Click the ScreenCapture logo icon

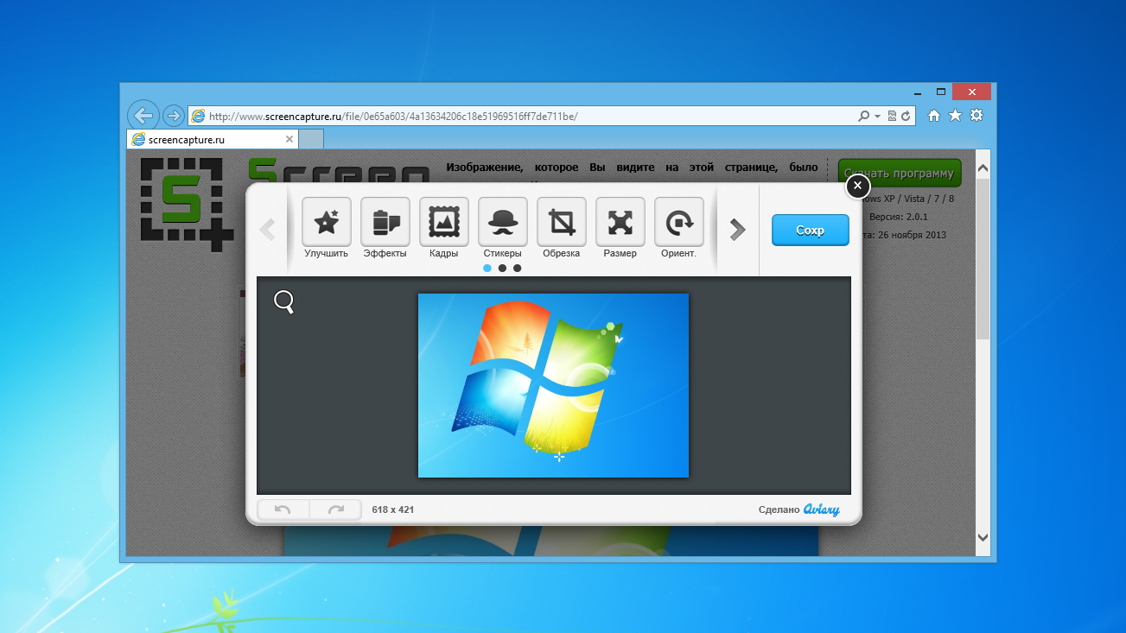tap(187, 204)
